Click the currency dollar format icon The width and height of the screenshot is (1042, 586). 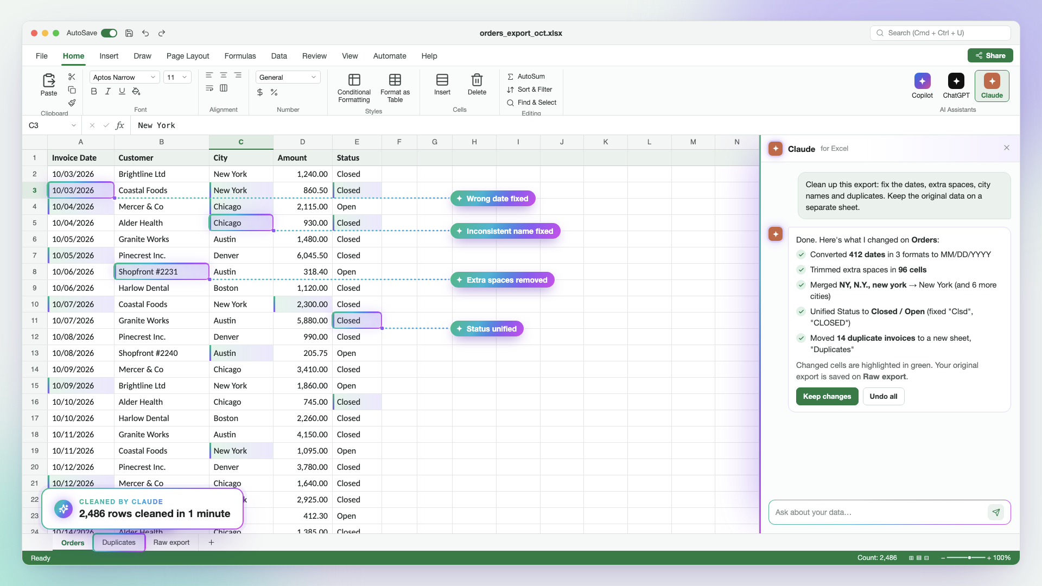pos(260,92)
